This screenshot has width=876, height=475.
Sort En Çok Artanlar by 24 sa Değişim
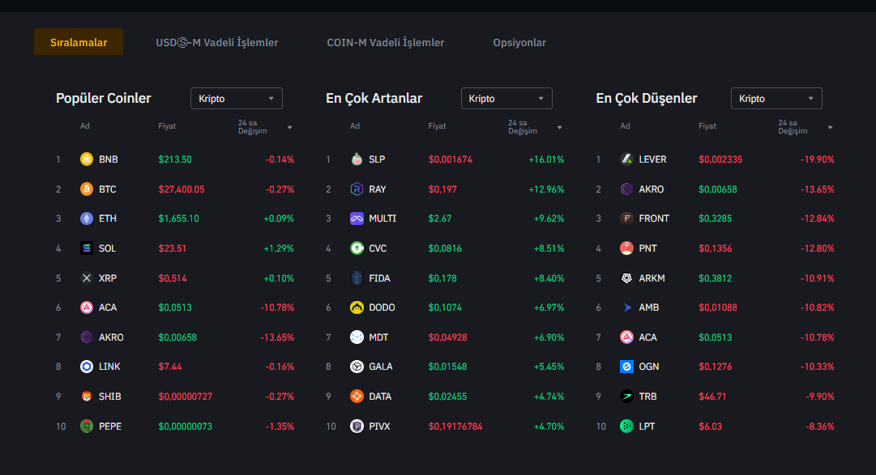tap(559, 128)
